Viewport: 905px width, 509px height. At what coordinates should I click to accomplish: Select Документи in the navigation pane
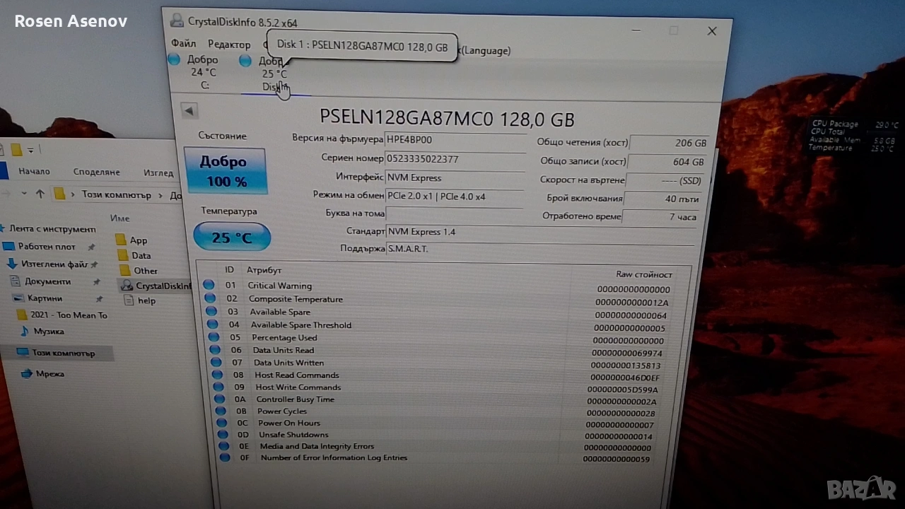coord(47,281)
